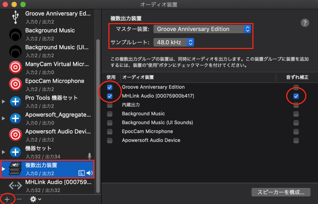Open the gear action menu
The width and height of the screenshot is (318, 204).
click(x=36, y=199)
